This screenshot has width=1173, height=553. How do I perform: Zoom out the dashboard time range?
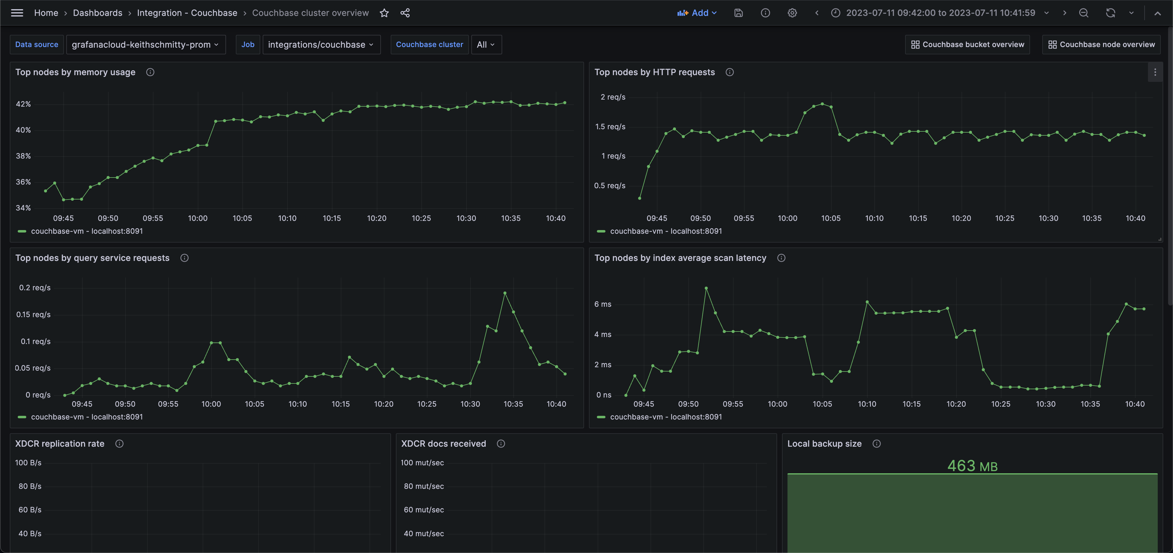(1084, 13)
